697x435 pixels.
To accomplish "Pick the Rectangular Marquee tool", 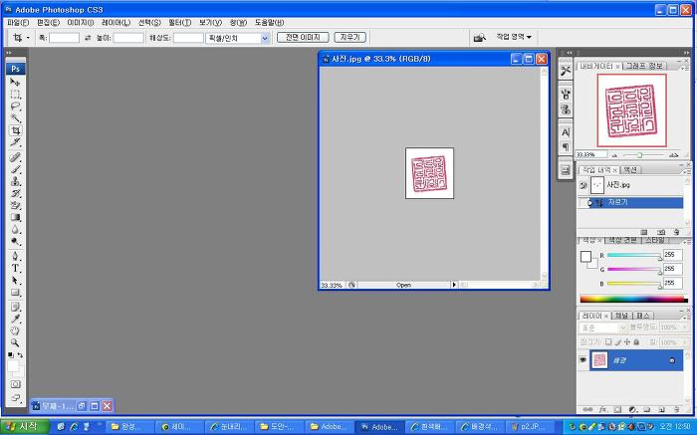I will click(x=15, y=94).
